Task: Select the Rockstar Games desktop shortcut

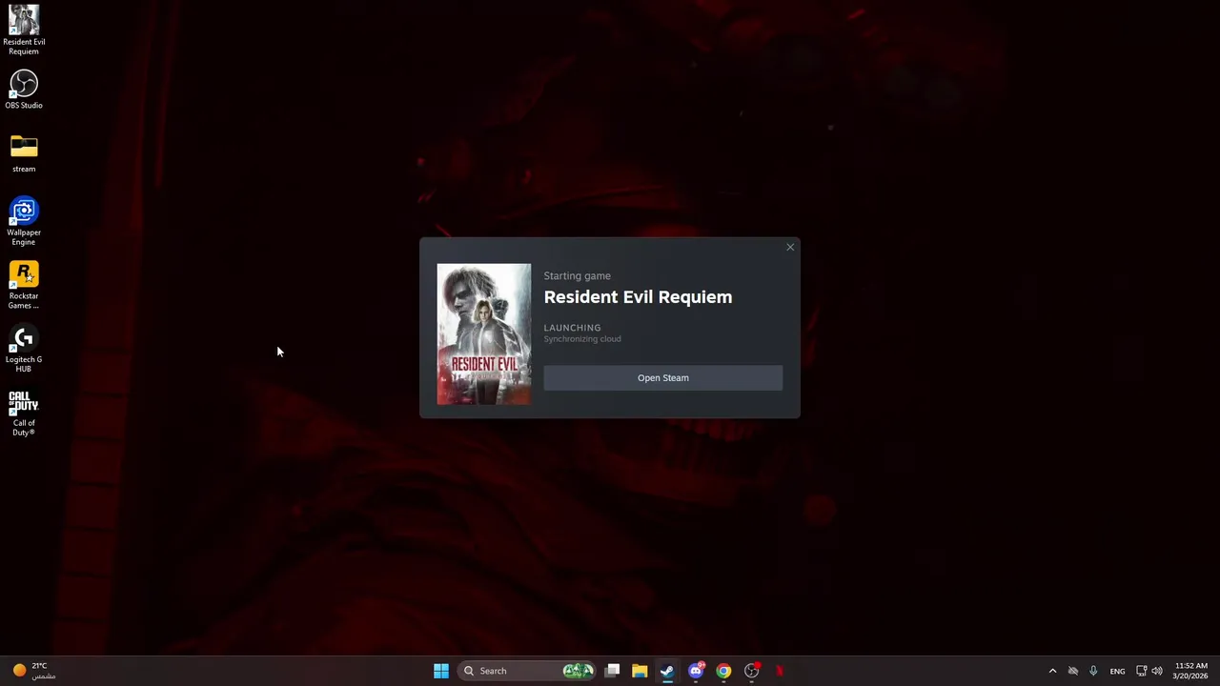Action: pyautogui.click(x=24, y=285)
